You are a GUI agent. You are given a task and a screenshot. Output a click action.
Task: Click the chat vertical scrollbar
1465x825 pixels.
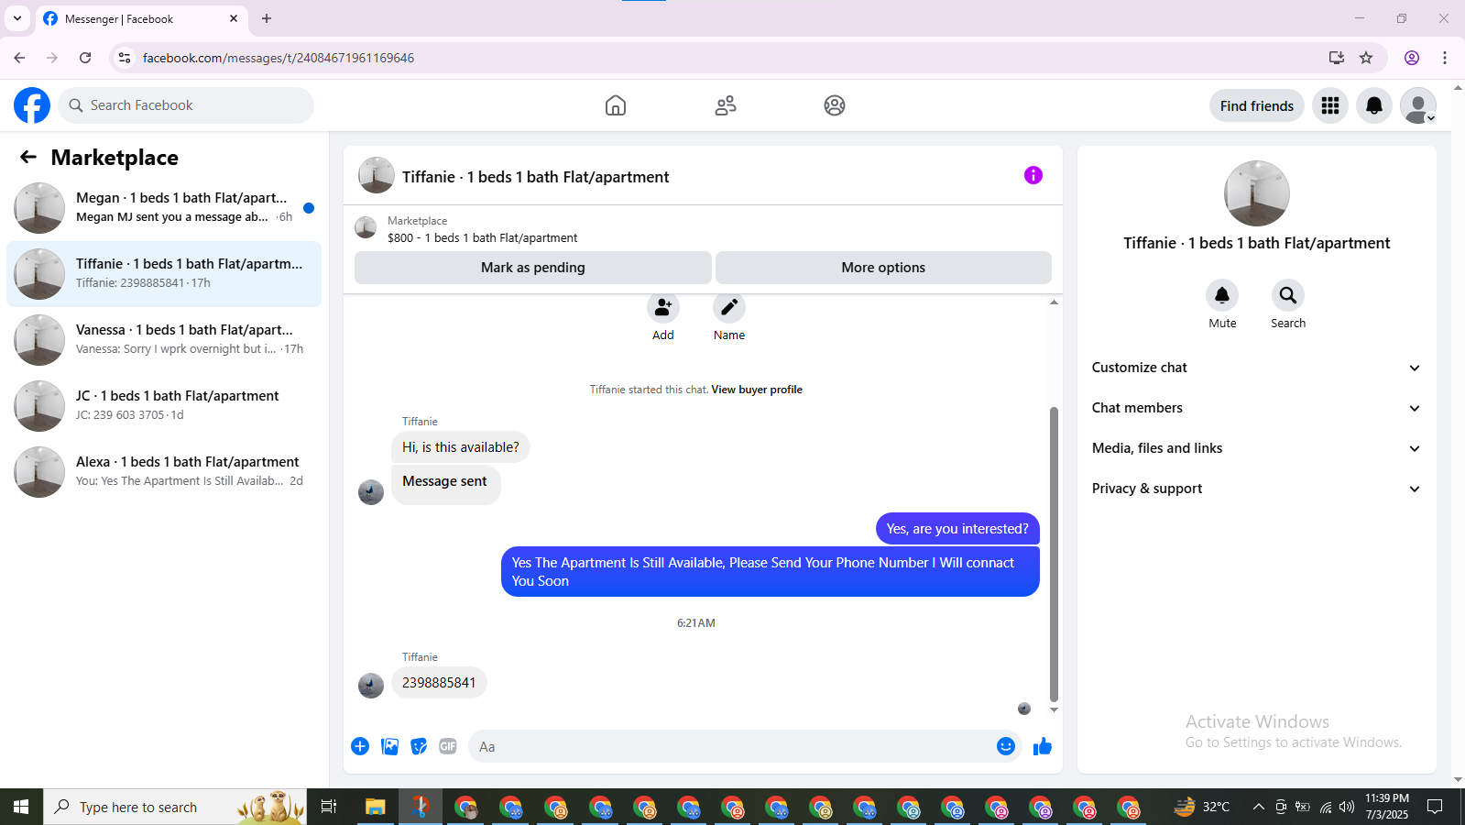1054,554
